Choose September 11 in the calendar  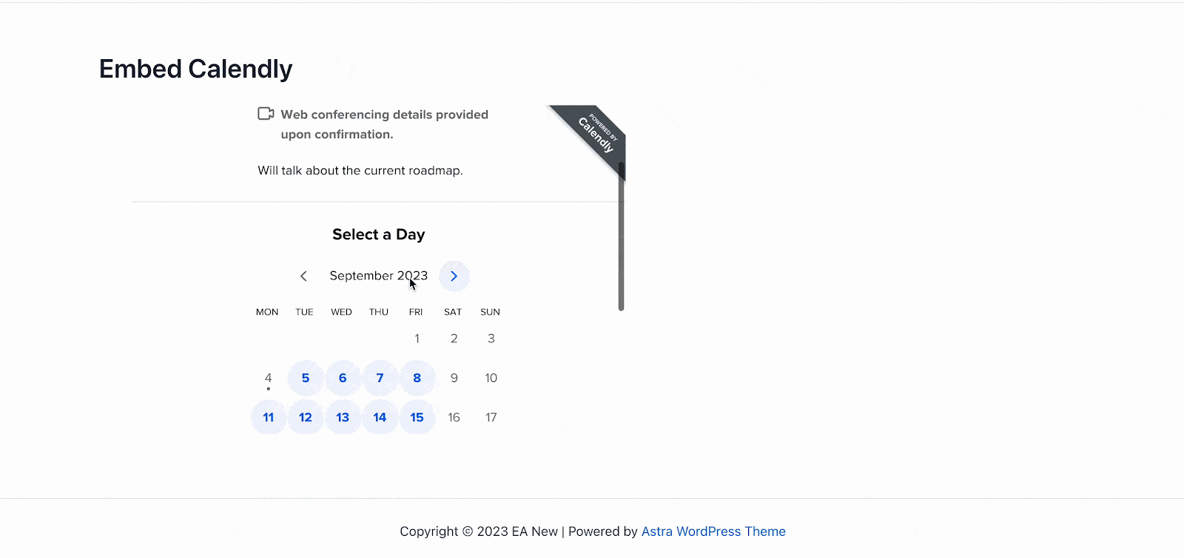coord(268,417)
